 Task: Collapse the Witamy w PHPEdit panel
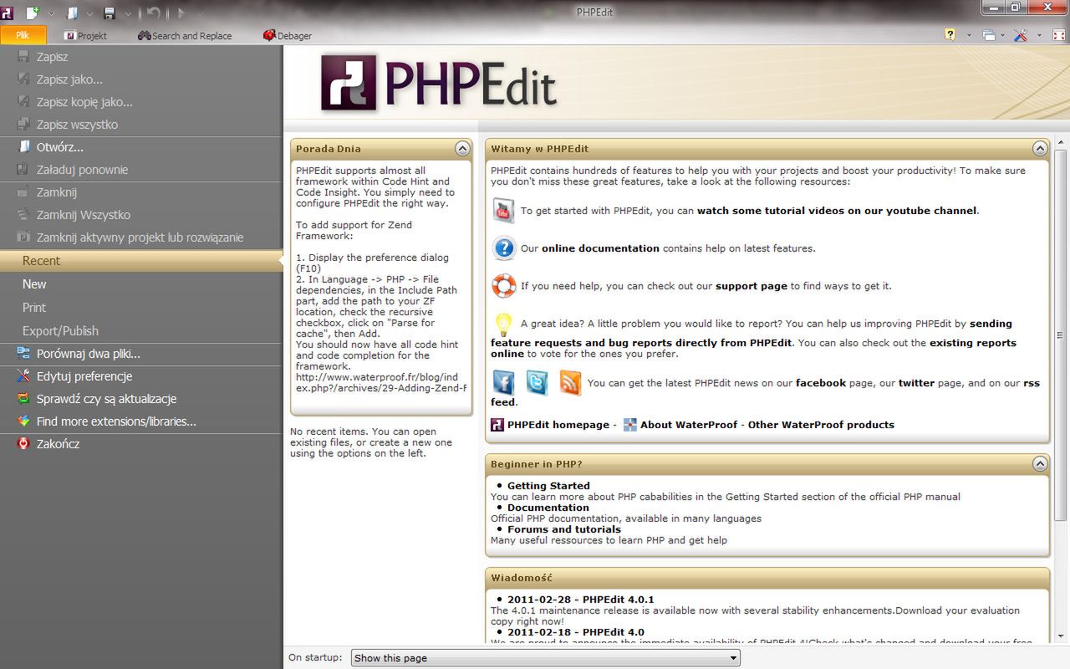(1040, 148)
